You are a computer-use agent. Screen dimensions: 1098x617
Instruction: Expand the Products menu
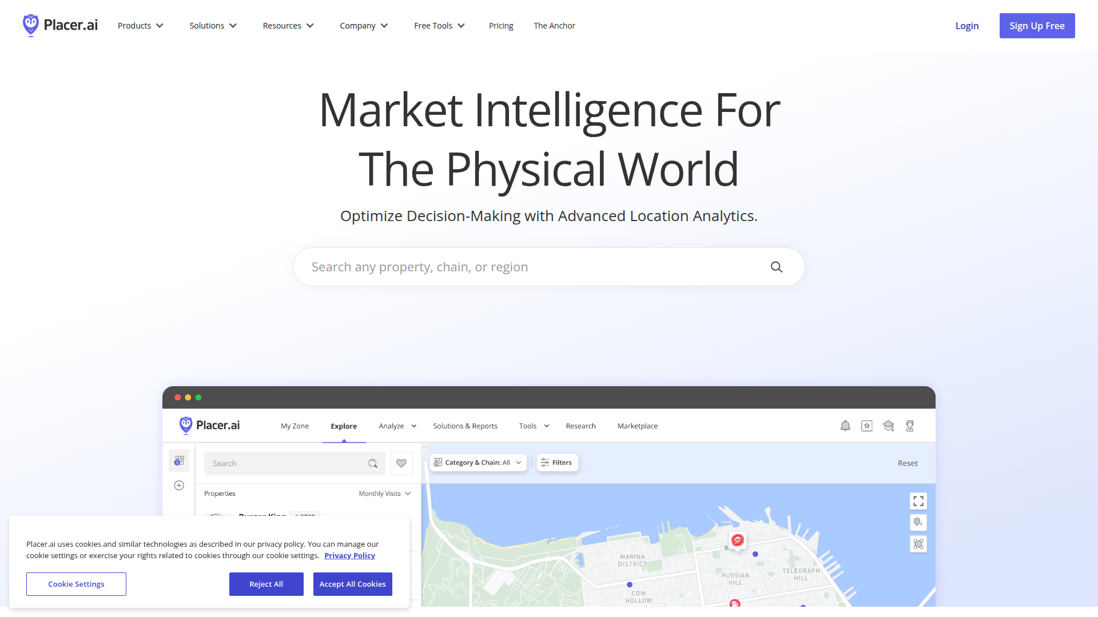(x=141, y=26)
